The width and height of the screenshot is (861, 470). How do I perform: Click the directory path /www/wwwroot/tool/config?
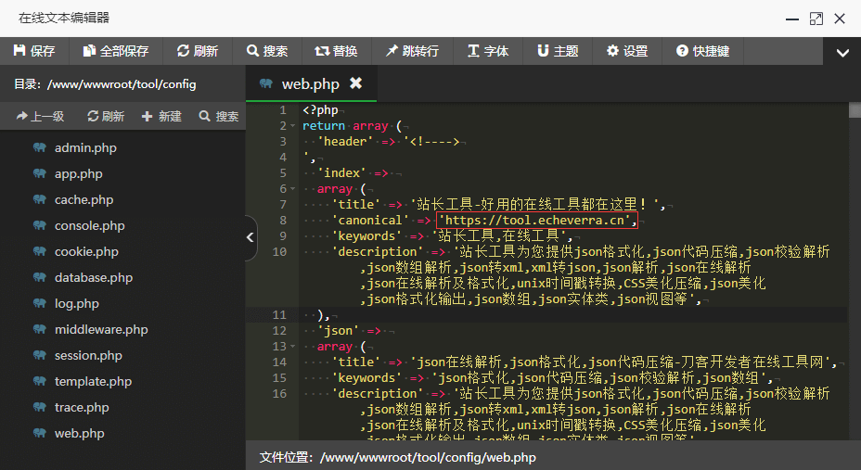122,84
